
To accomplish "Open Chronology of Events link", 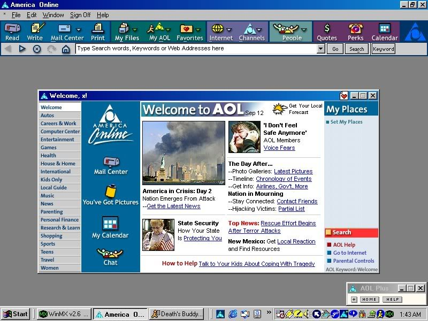I will point(284,179).
